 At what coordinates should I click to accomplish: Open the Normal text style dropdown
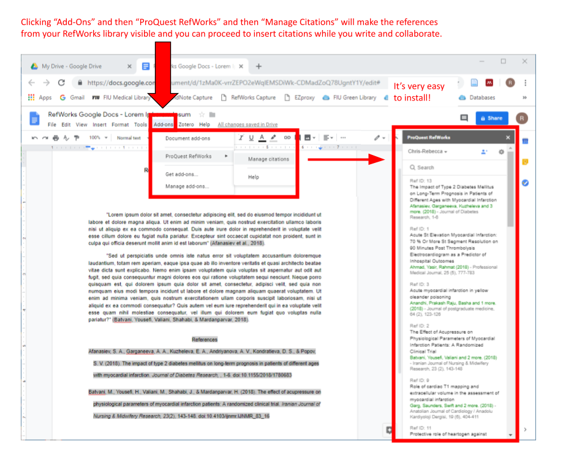(132, 138)
